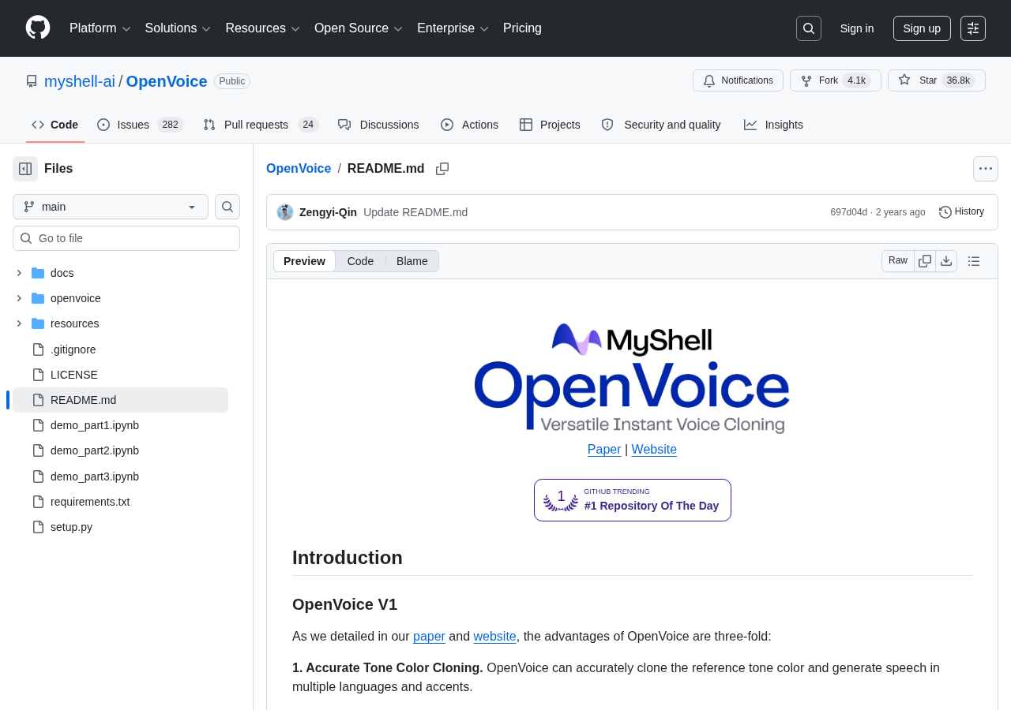Open demo_part3.ipynb

tap(120, 476)
